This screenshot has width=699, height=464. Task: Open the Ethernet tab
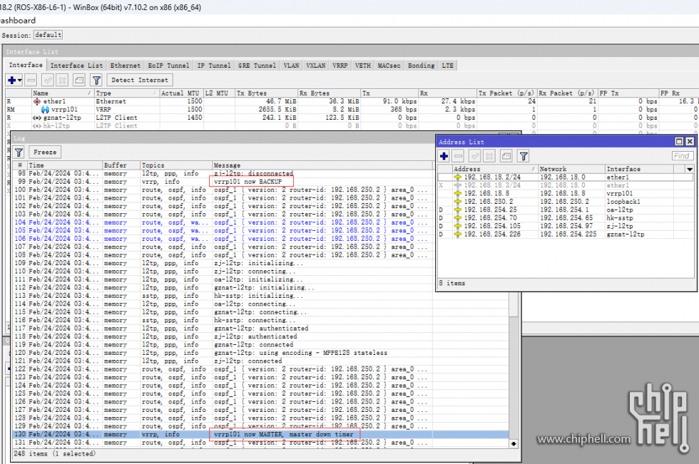126,66
